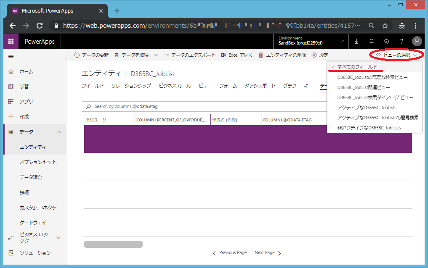Select アクティブなD365BC_JobLists view
Image resolution: width=428 pixels, height=268 pixels.
pyautogui.click(x=375, y=108)
